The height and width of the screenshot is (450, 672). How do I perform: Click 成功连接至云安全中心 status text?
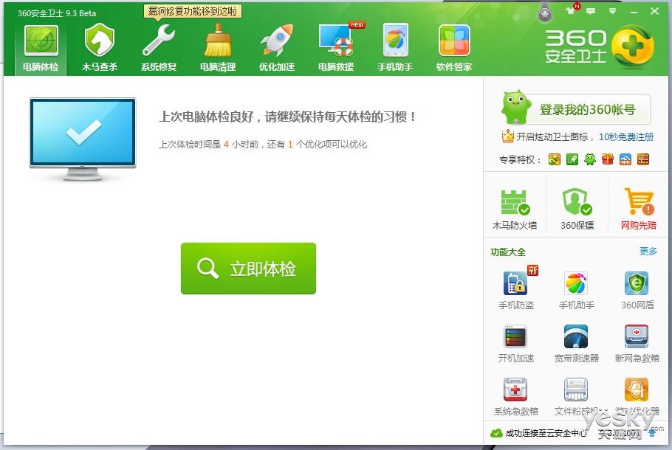click(x=546, y=433)
